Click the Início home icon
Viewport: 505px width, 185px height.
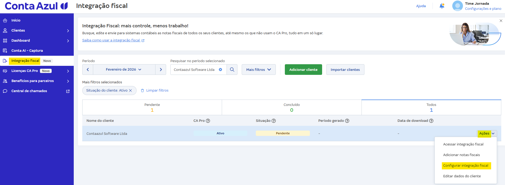tap(5, 20)
